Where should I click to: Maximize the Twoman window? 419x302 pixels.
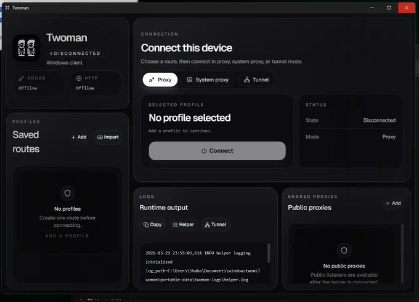(x=389, y=7)
